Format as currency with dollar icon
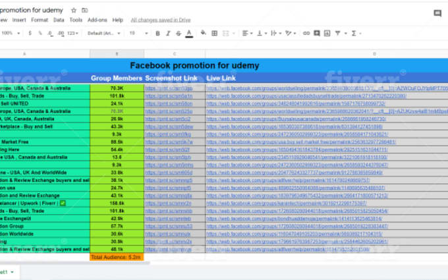This screenshot has height=280, width=448. tap(30, 33)
